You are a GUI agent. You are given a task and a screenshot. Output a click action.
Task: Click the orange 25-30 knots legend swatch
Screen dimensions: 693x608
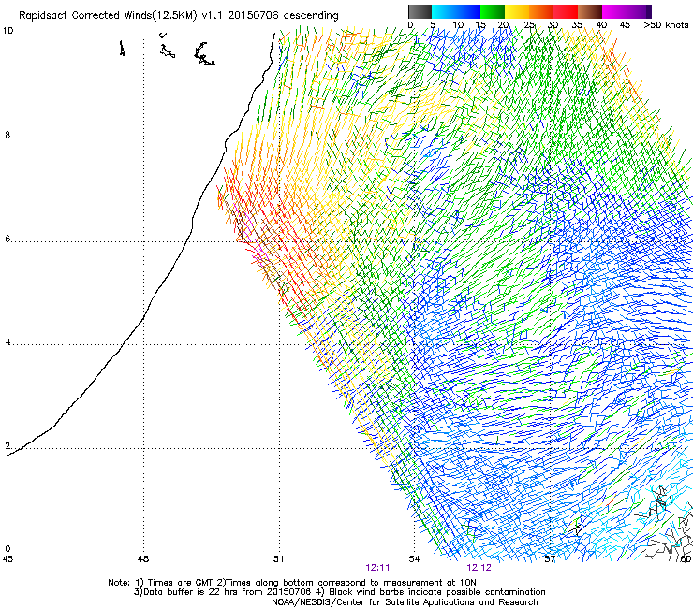point(541,11)
